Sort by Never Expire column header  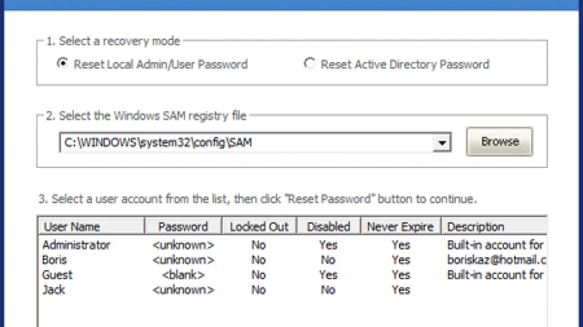401,226
